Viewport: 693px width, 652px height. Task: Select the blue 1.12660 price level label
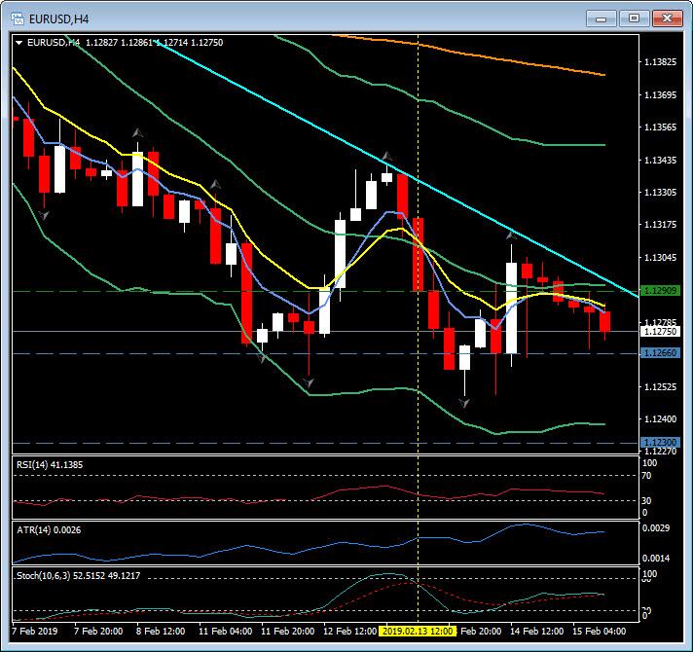coord(660,353)
